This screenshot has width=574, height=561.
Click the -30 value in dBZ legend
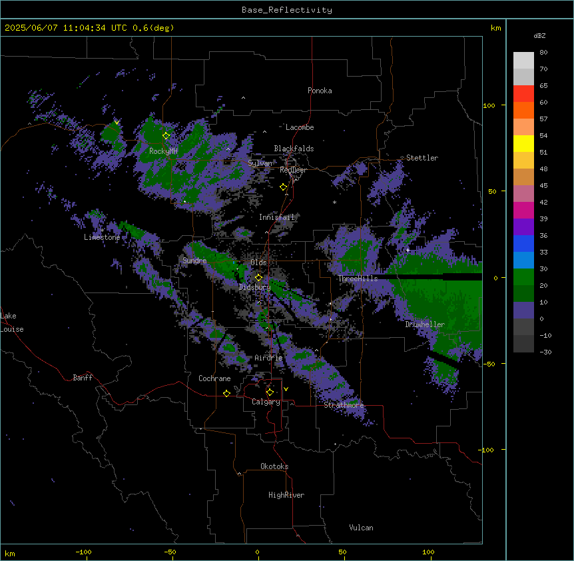(545, 352)
